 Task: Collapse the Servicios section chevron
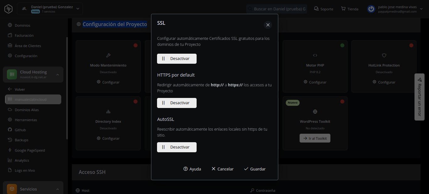[x=57, y=189]
